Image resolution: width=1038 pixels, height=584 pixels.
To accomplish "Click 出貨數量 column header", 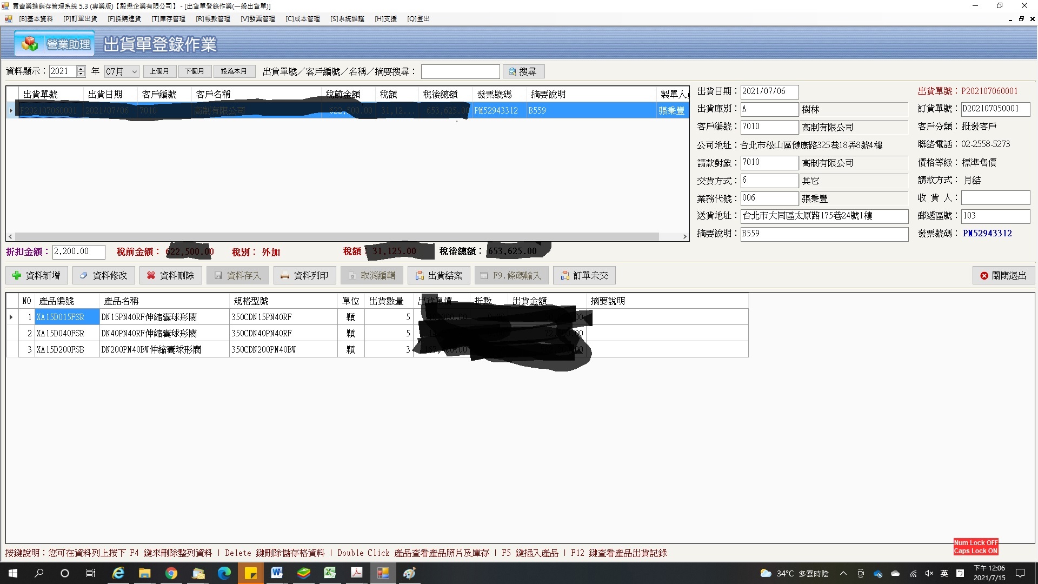I will (389, 301).
